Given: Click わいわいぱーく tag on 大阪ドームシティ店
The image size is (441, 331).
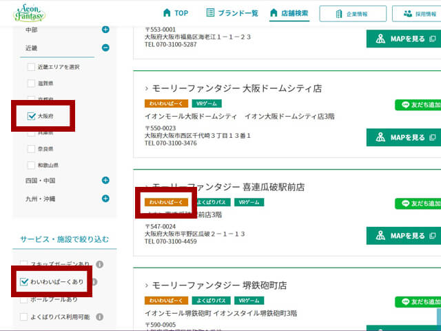Looking at the screenshot, I should (x=166, y=103).
